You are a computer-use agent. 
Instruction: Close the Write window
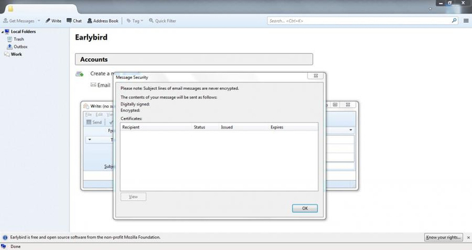tap(348, 105)
